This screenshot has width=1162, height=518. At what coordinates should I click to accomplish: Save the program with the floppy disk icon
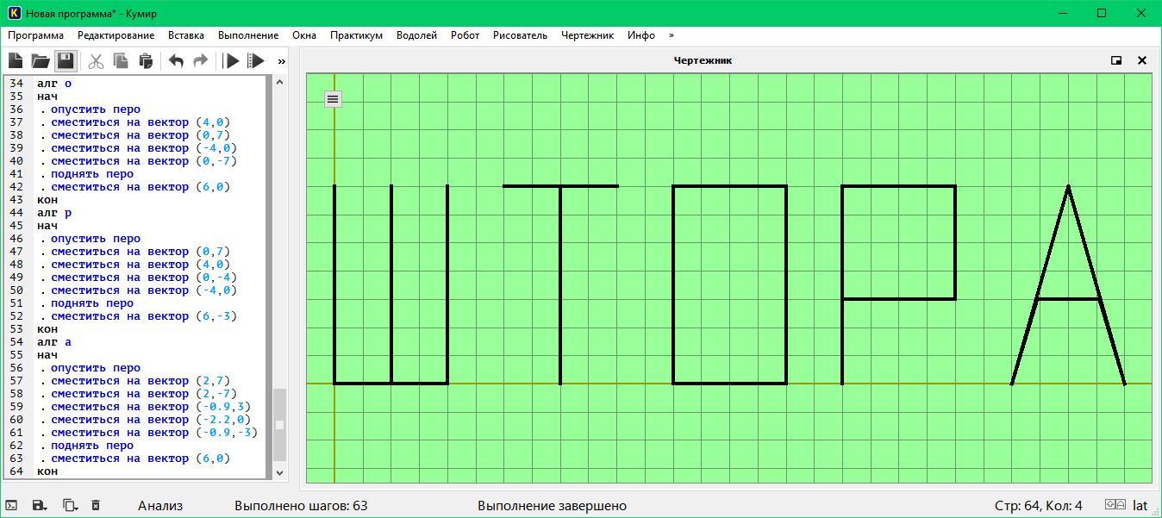[66, 60]
